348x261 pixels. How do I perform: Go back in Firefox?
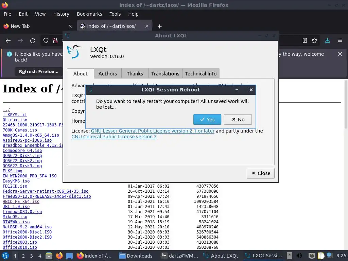tap(8, 41)
